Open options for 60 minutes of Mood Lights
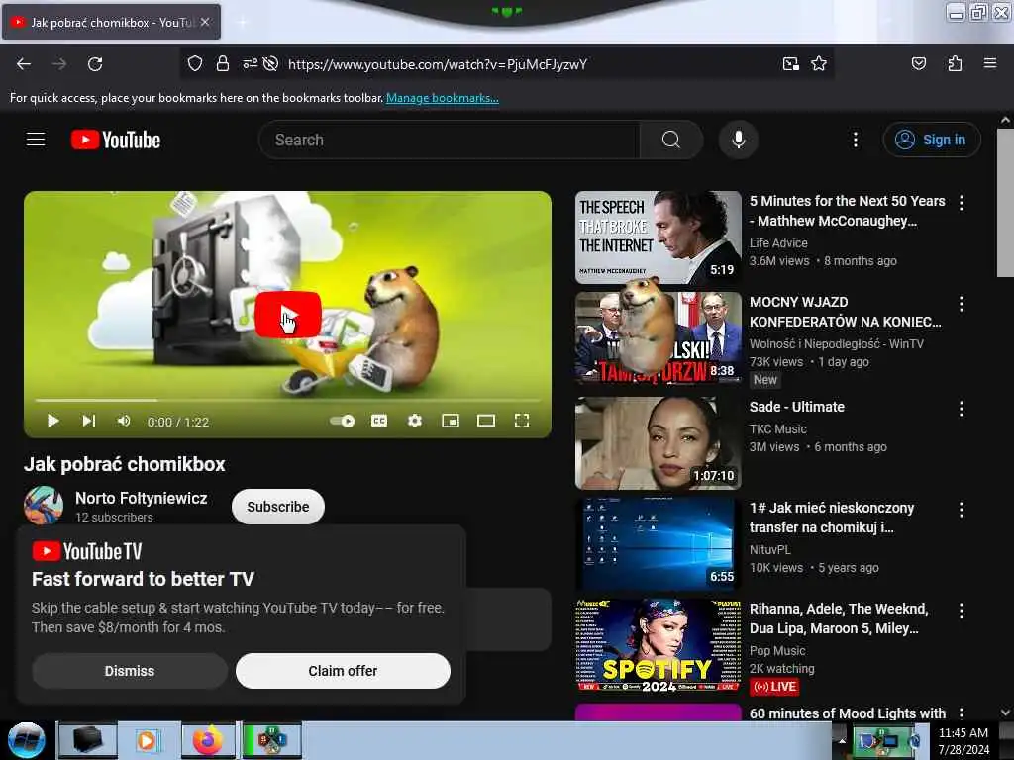The width and height of the screenshot is (1014, 760). (x=962, y=712)
